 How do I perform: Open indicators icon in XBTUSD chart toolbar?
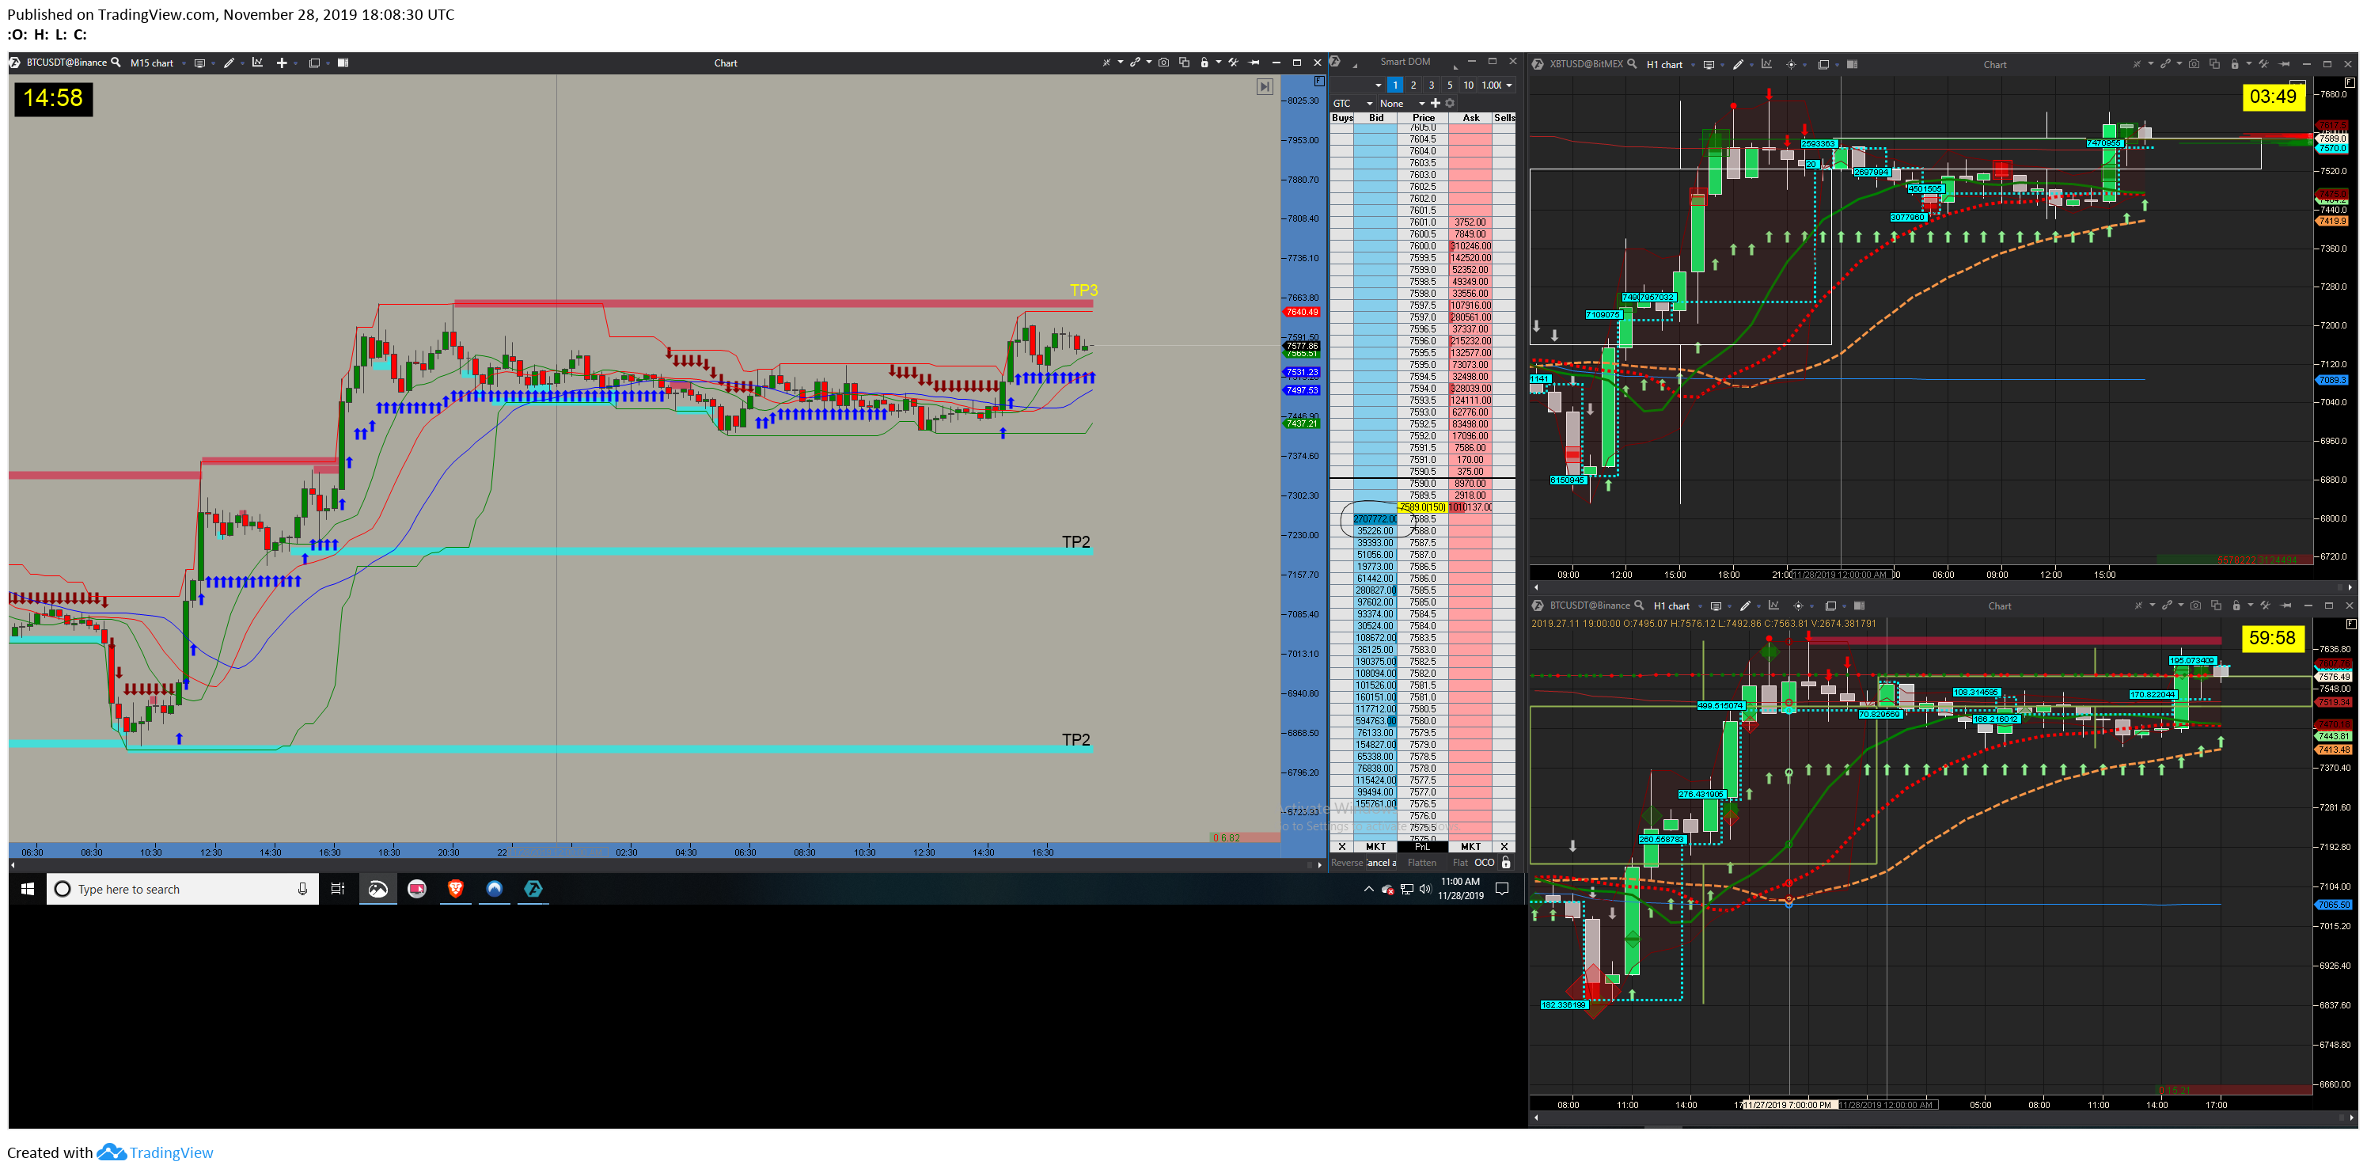coord(1766,64)
